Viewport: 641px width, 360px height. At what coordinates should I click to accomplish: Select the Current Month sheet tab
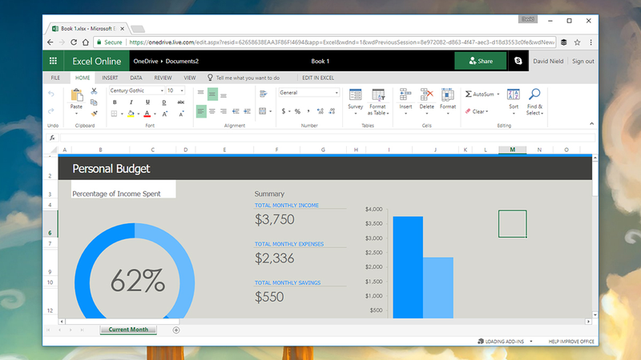[128, 330]
